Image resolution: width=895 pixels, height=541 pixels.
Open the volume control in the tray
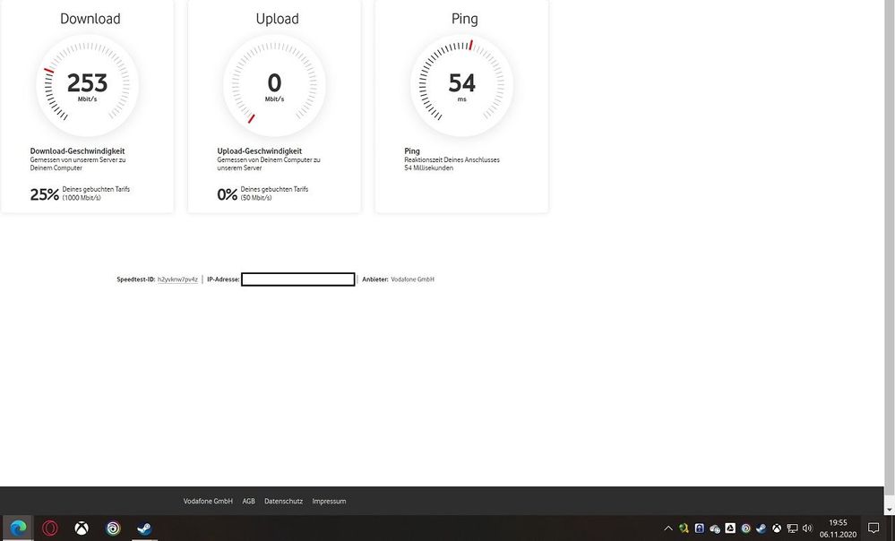[806, 528]
